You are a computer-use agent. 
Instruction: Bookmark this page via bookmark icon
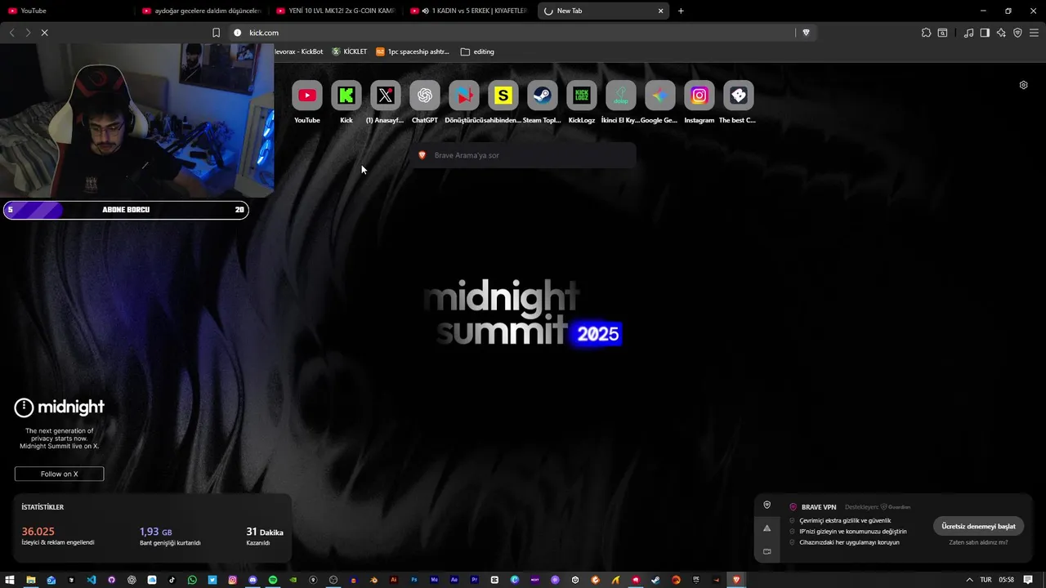216,33
